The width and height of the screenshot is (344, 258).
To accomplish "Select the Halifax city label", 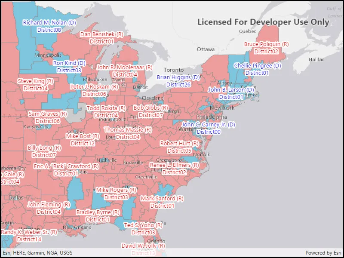I will 316,59.
